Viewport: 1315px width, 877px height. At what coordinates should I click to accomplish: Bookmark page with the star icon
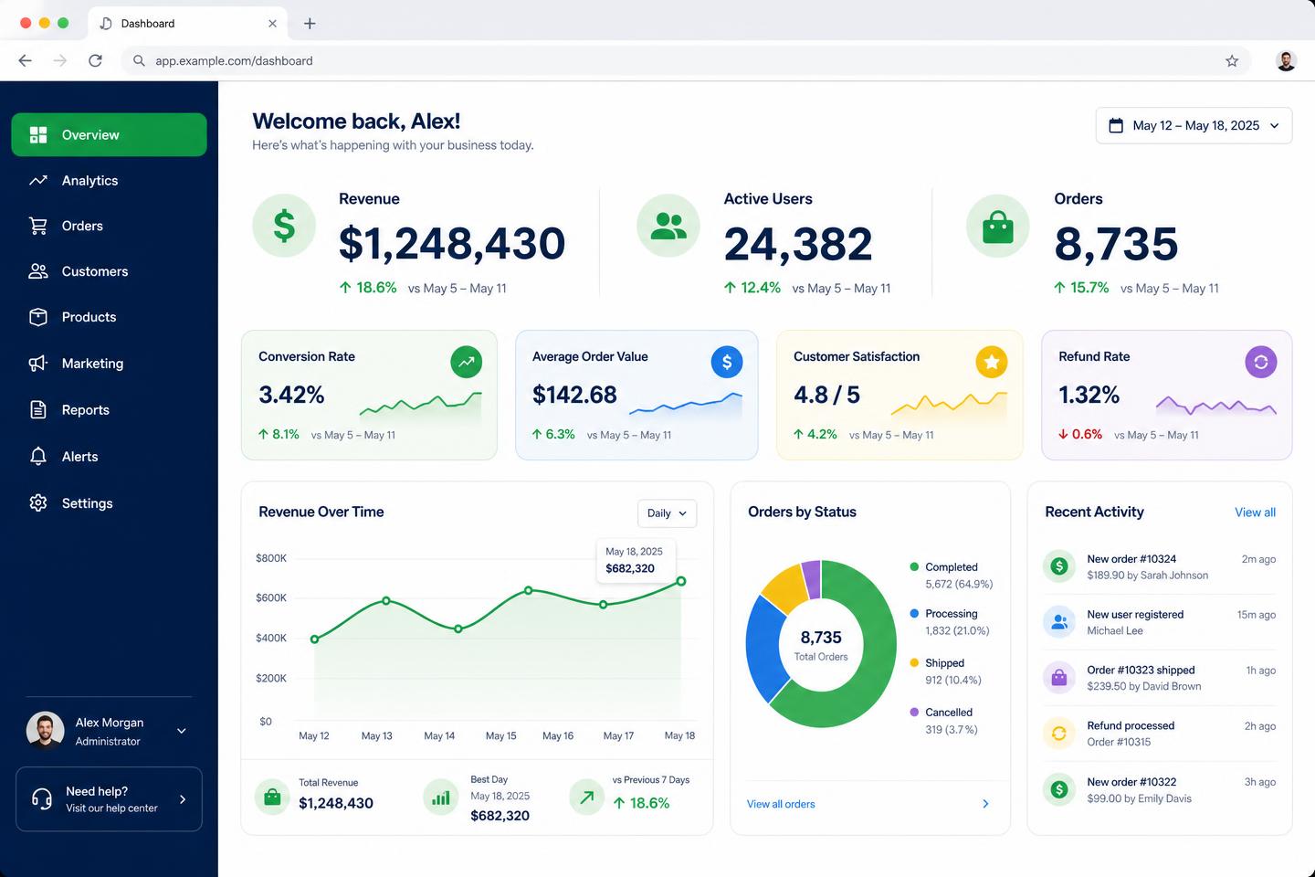click(x=1232, y=61)
